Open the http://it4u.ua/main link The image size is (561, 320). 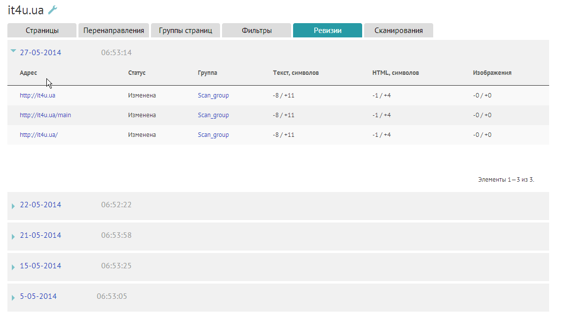tap(45, 115)
